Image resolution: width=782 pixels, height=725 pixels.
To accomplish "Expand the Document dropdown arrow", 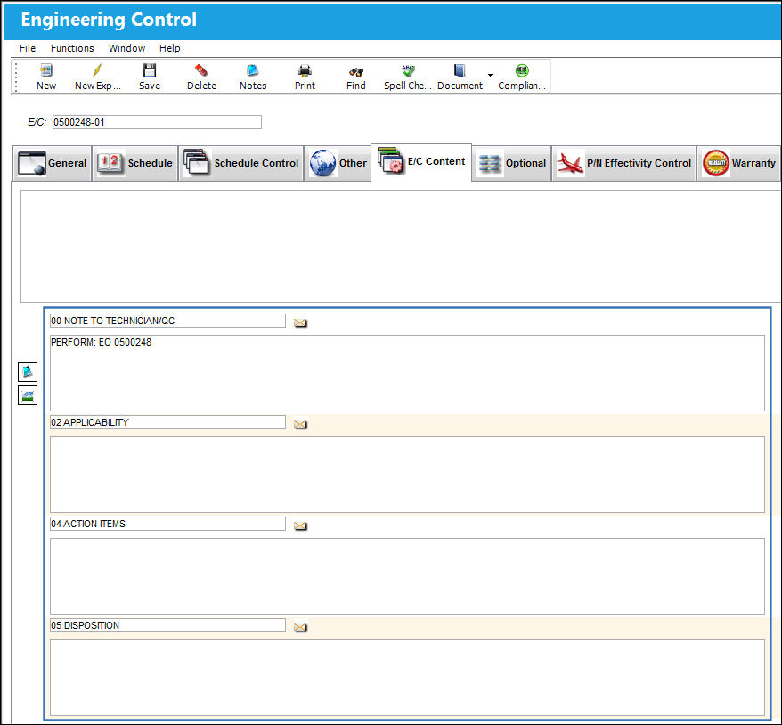I will (490, 76).
